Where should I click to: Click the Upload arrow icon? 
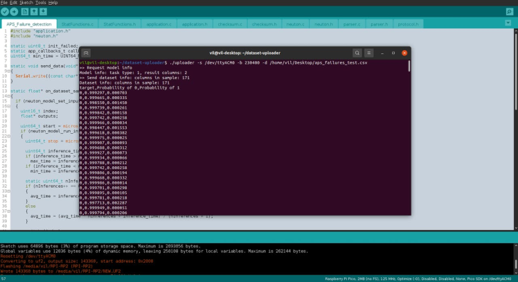(x=14, y=12)
